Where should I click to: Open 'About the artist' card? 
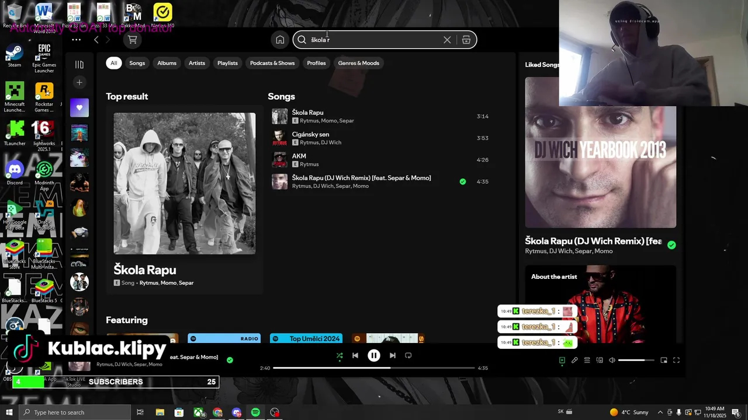(x=601, y=304)
